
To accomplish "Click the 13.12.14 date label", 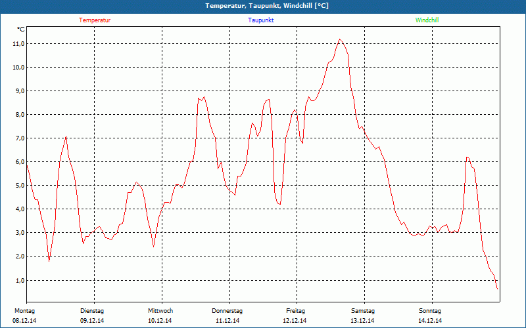I will pyautogui.click(x=362, y=321).
